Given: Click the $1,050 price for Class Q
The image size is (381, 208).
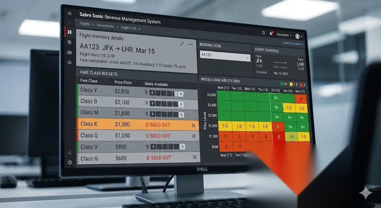Looking at the screenshot, I should tap(122, 135).
